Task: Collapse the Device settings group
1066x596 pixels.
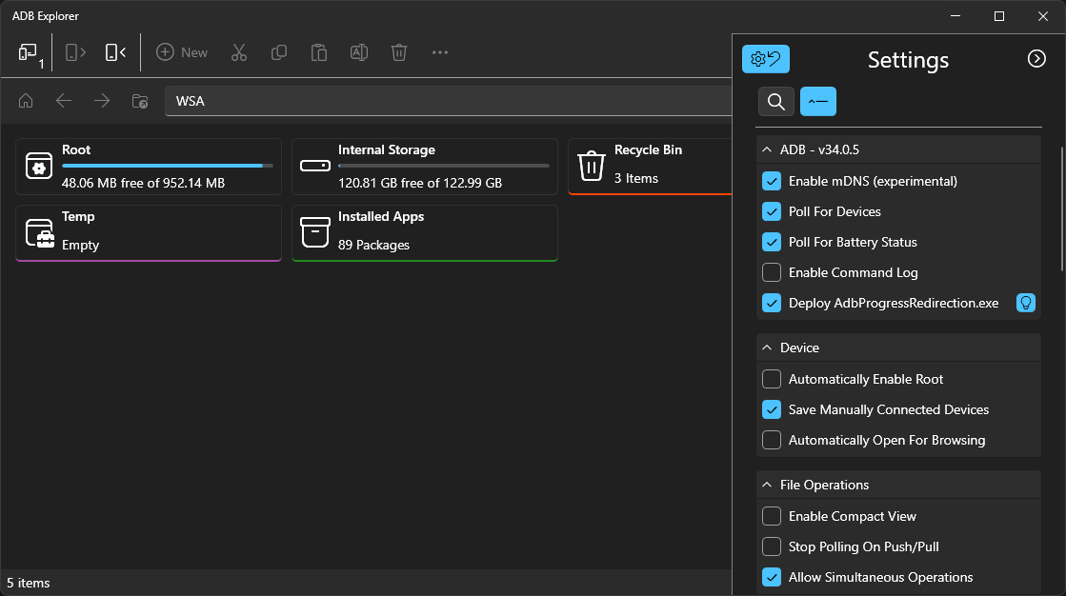Action: (x=767, y=348)
